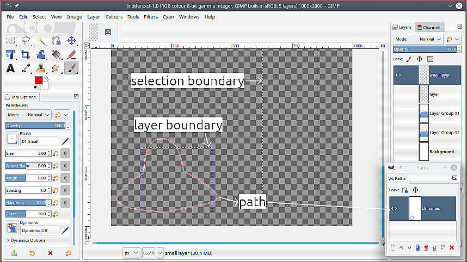Select the Smudge tool

tap(56, 68)
